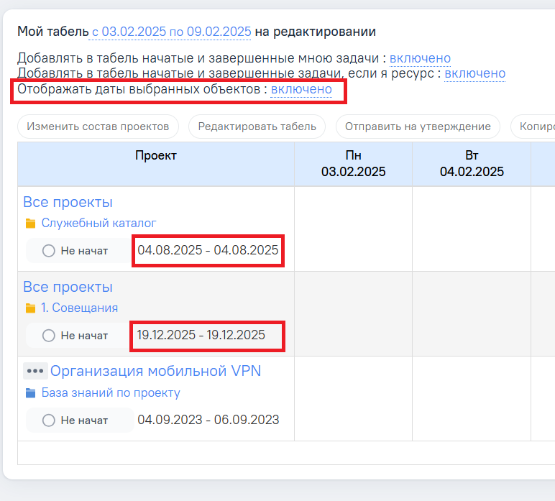Click the Изменить состав проектов button
The image size is (555, 501).
tap(98, 127)
